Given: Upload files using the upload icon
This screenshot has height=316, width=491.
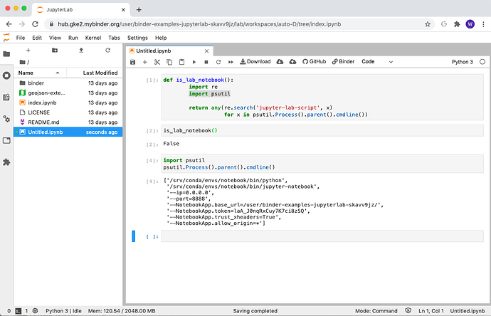Looking at the screenshot, I should tap(81, 50).
